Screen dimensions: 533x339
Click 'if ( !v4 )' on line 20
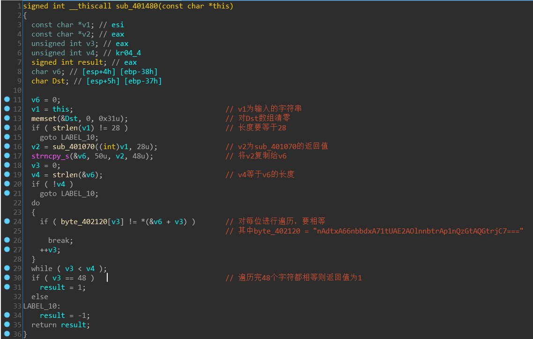(52, 184)
